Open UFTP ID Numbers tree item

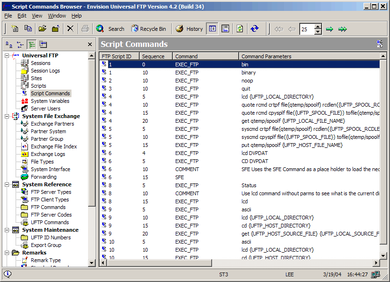pyautogui.click(x=51, y=237)
